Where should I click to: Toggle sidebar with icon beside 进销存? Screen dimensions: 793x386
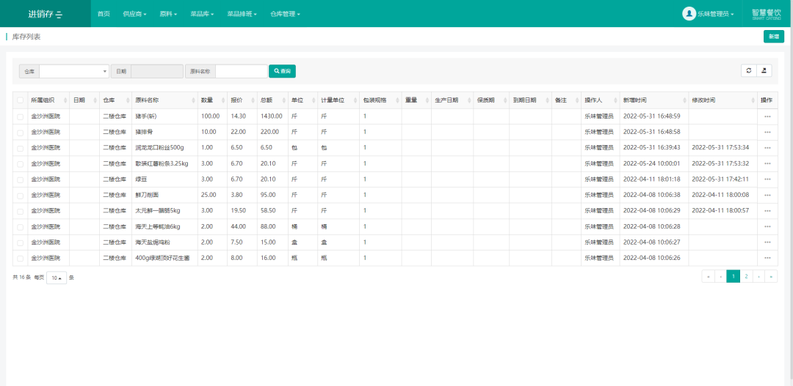(x=59, y=14)
